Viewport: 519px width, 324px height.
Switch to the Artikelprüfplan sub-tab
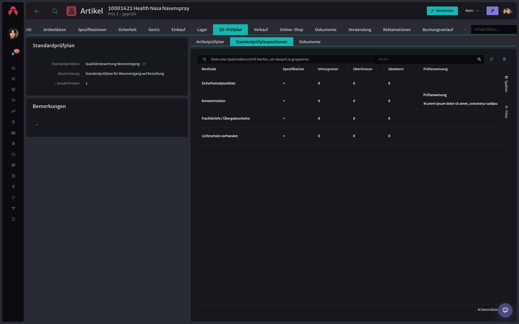click(x=210, y=42)
